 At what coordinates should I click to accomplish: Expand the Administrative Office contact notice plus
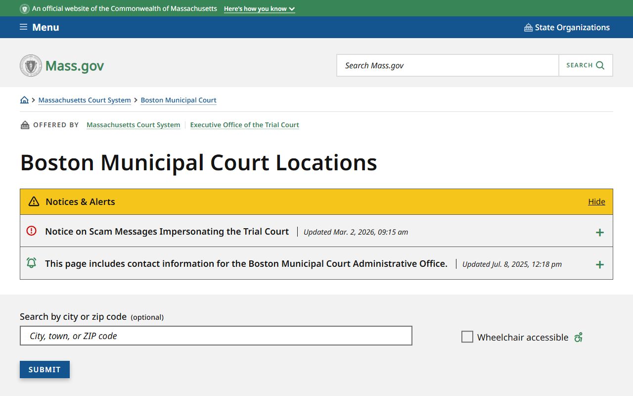coord(600,264)
